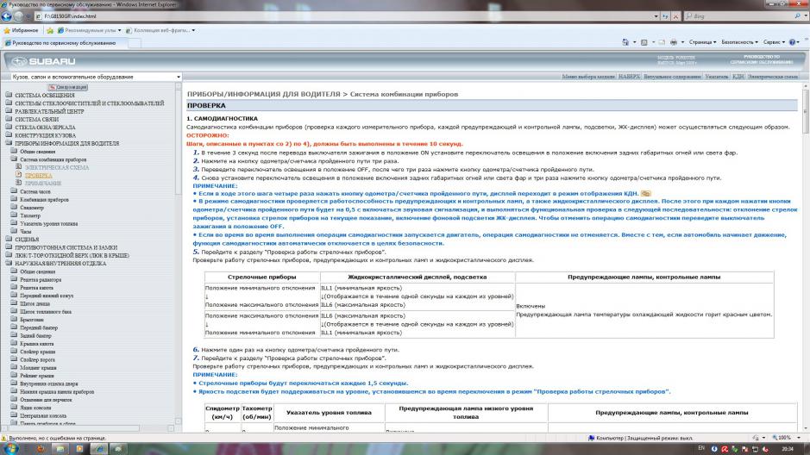Click the IE help question mark icon
This screenshot has height=455, width=810.
coord(792,42)
